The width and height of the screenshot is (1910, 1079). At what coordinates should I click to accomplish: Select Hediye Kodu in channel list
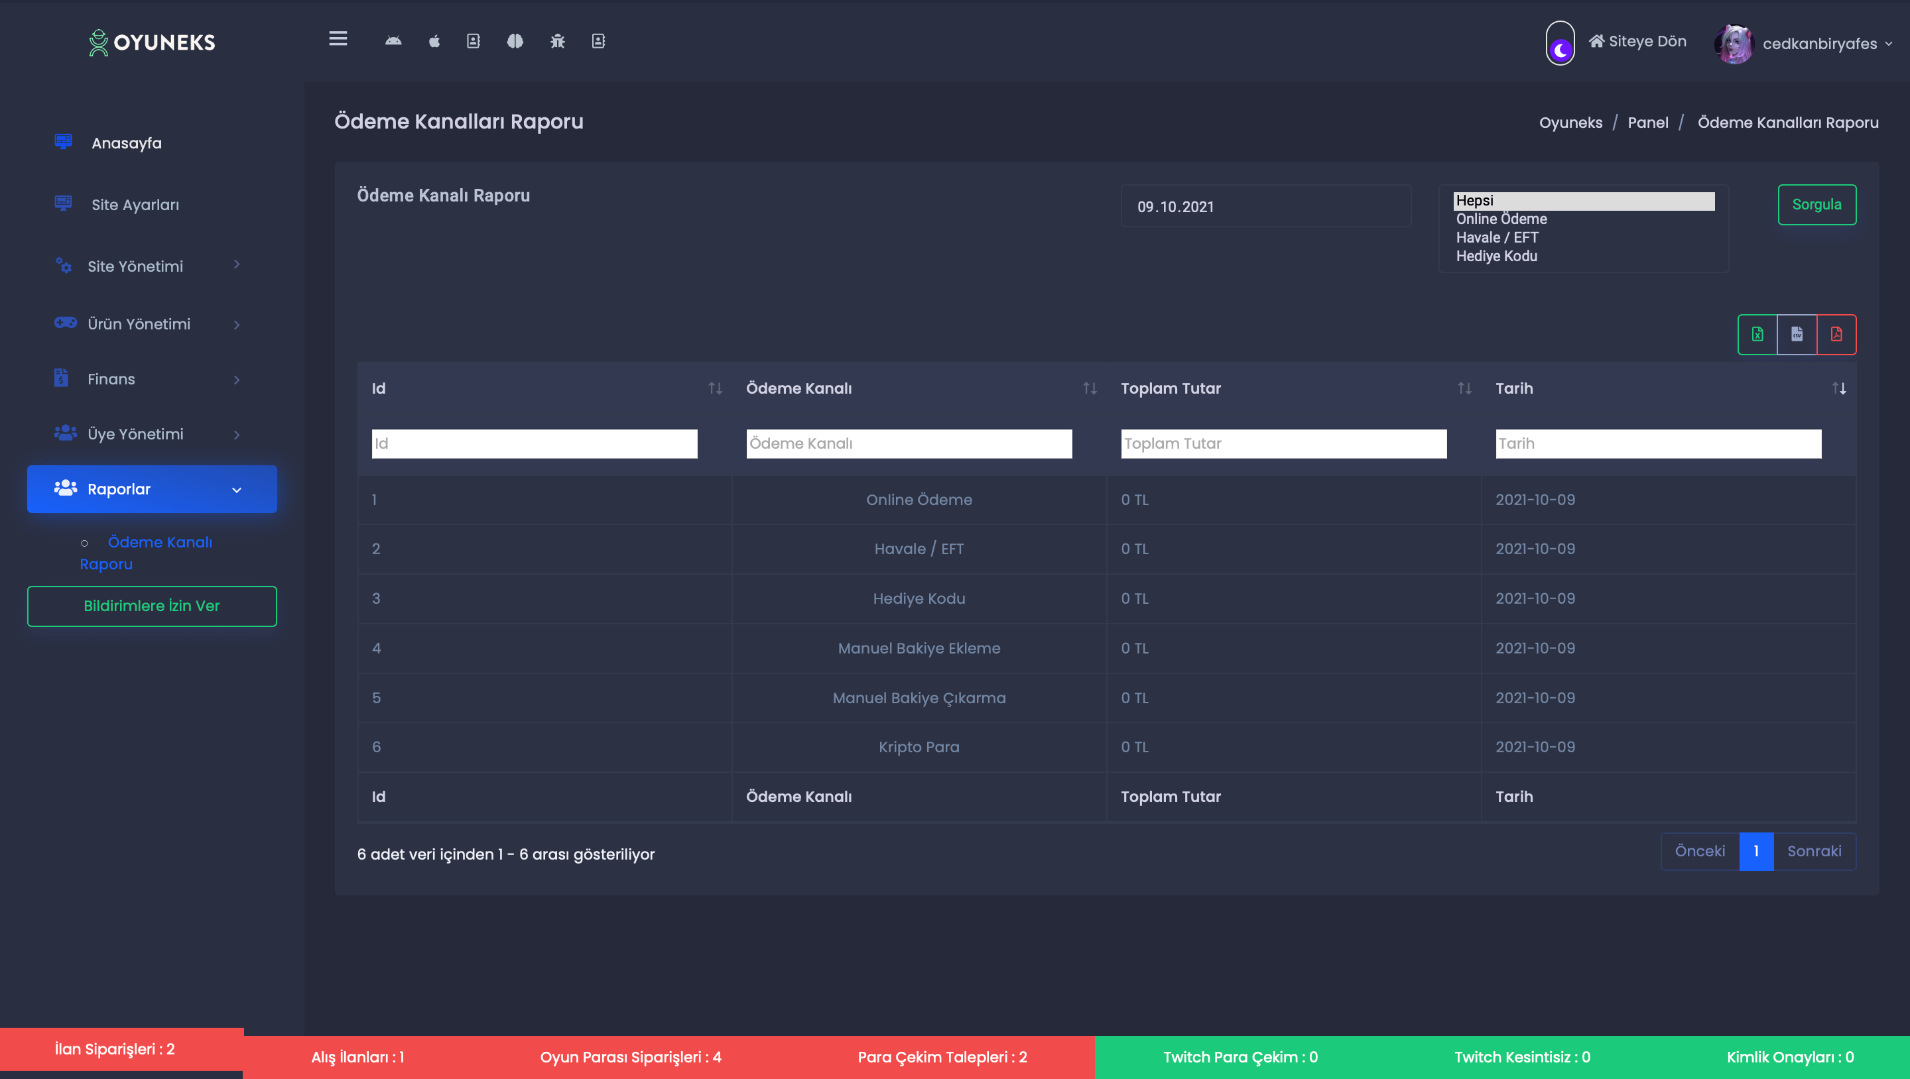point(1584,256)
